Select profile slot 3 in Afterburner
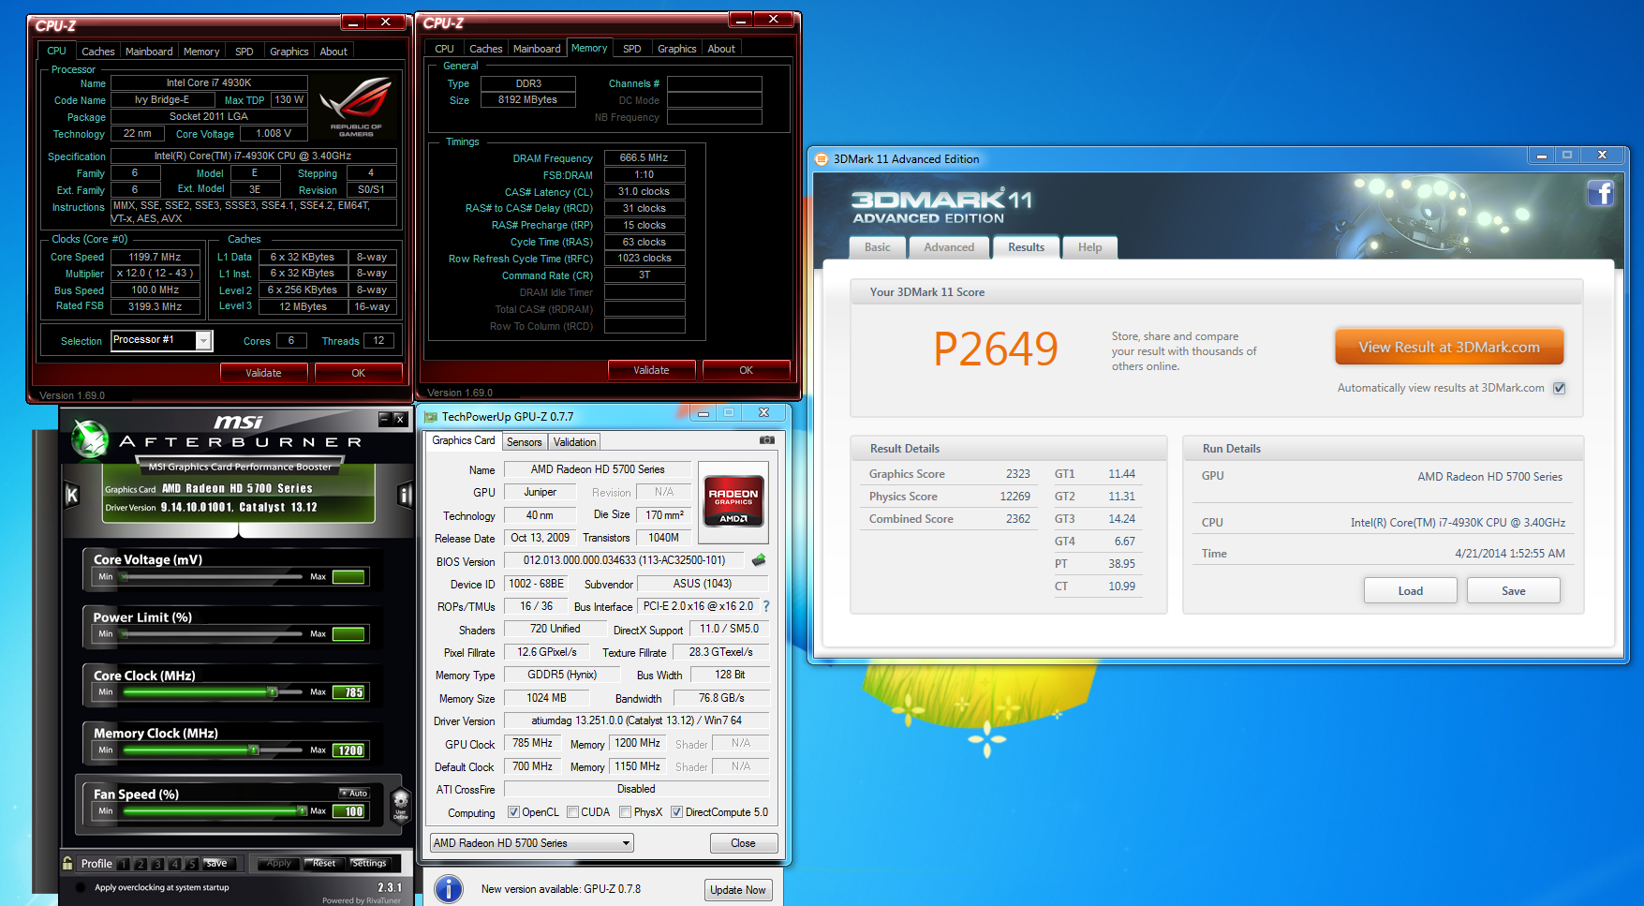The image size is (1644, 906). click(x=157, y=864)
